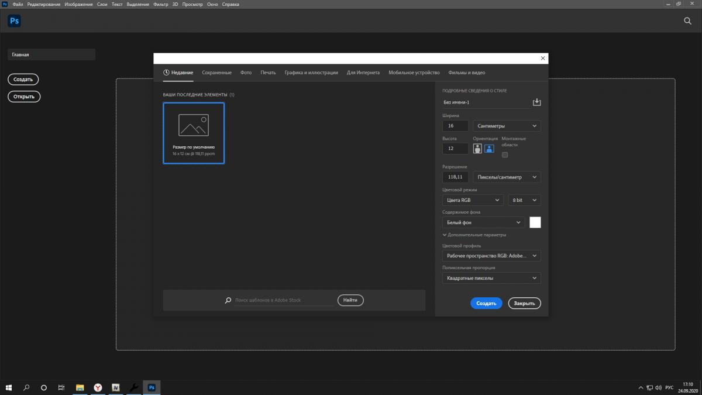Open the 3D menu

click(x=175, y=4)
